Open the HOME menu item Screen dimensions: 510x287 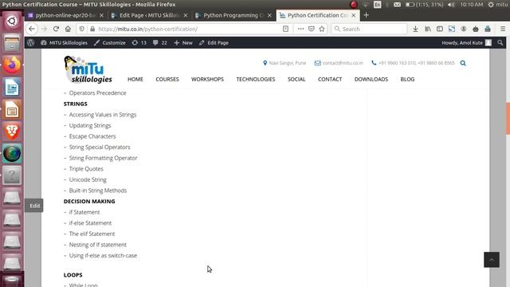(135, 79)
